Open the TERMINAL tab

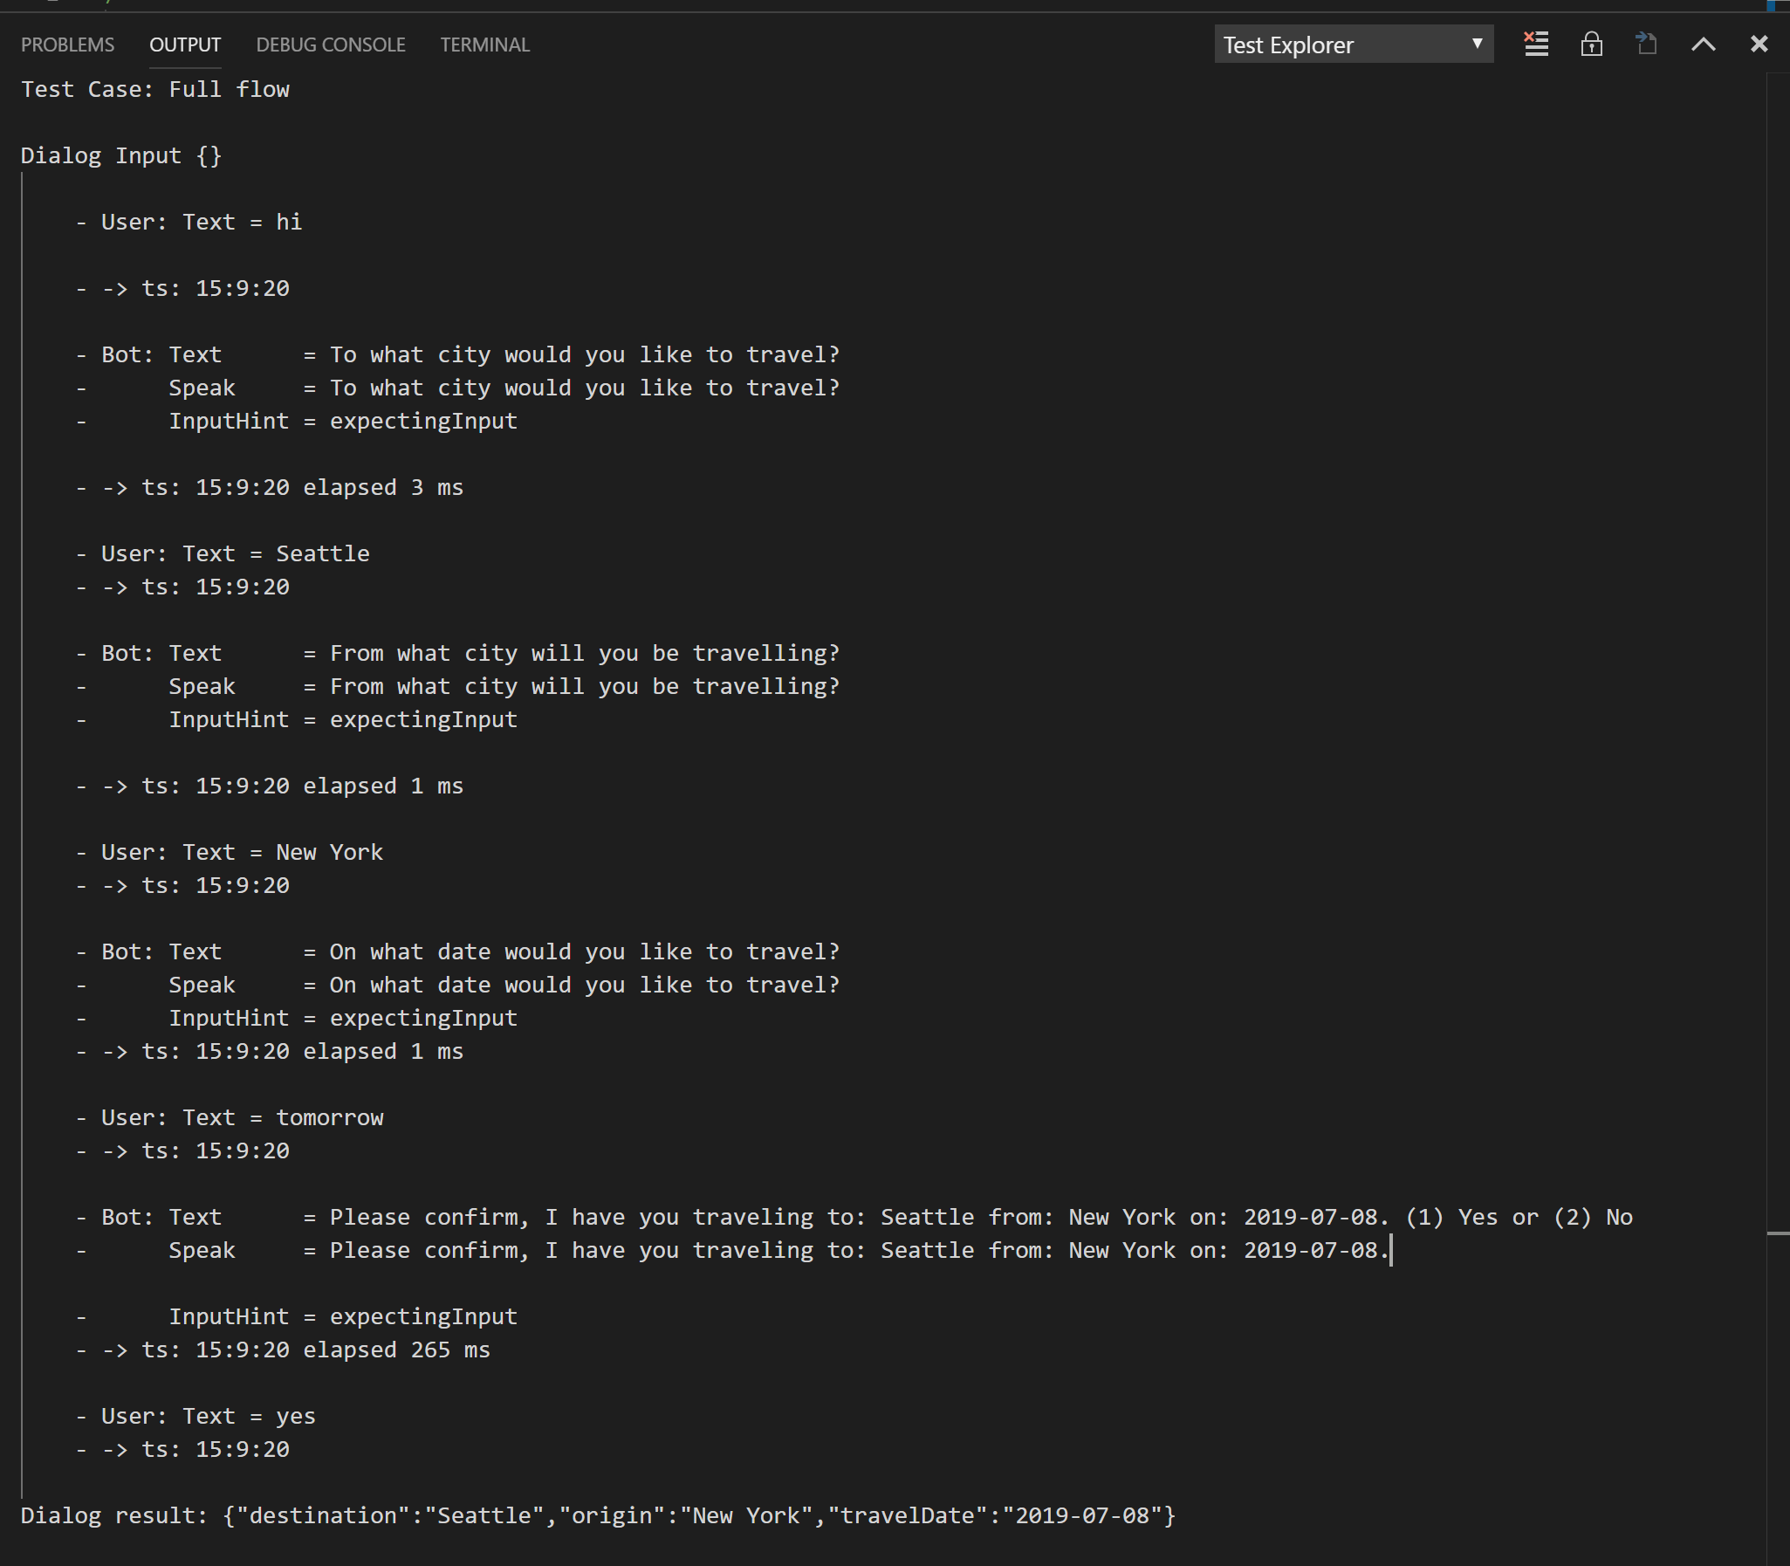(x=484, y=45)
